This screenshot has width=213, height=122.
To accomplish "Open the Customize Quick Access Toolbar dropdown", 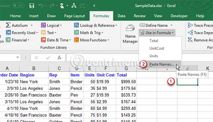I will pyautogui.click(x=94, y=6).
